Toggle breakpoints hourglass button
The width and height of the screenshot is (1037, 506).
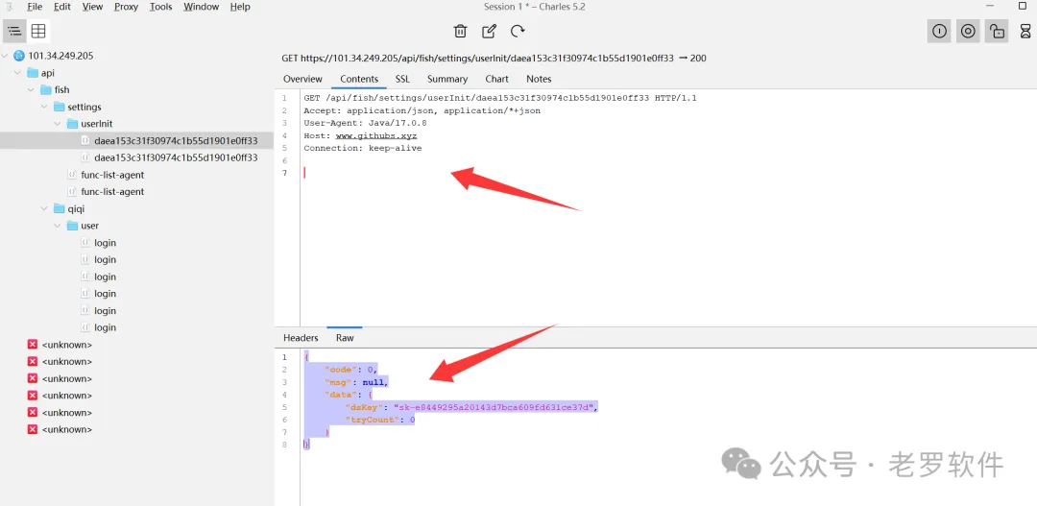click(x=1025, y=31)
